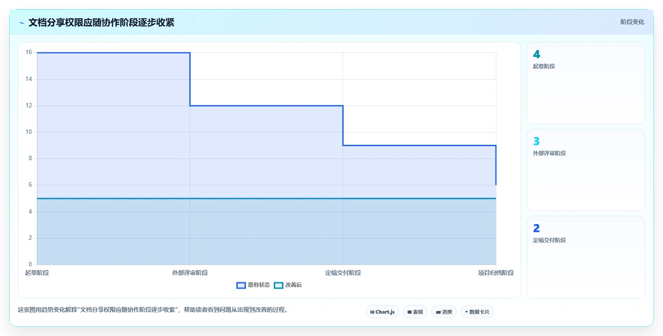This screenshot has width=663, height=336.
Task: Click the chart description sentence below
Action: click(x=153, y=310)
